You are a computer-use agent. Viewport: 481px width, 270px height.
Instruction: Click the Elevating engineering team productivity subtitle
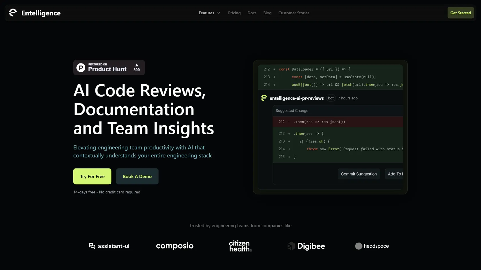pos(142,151)
